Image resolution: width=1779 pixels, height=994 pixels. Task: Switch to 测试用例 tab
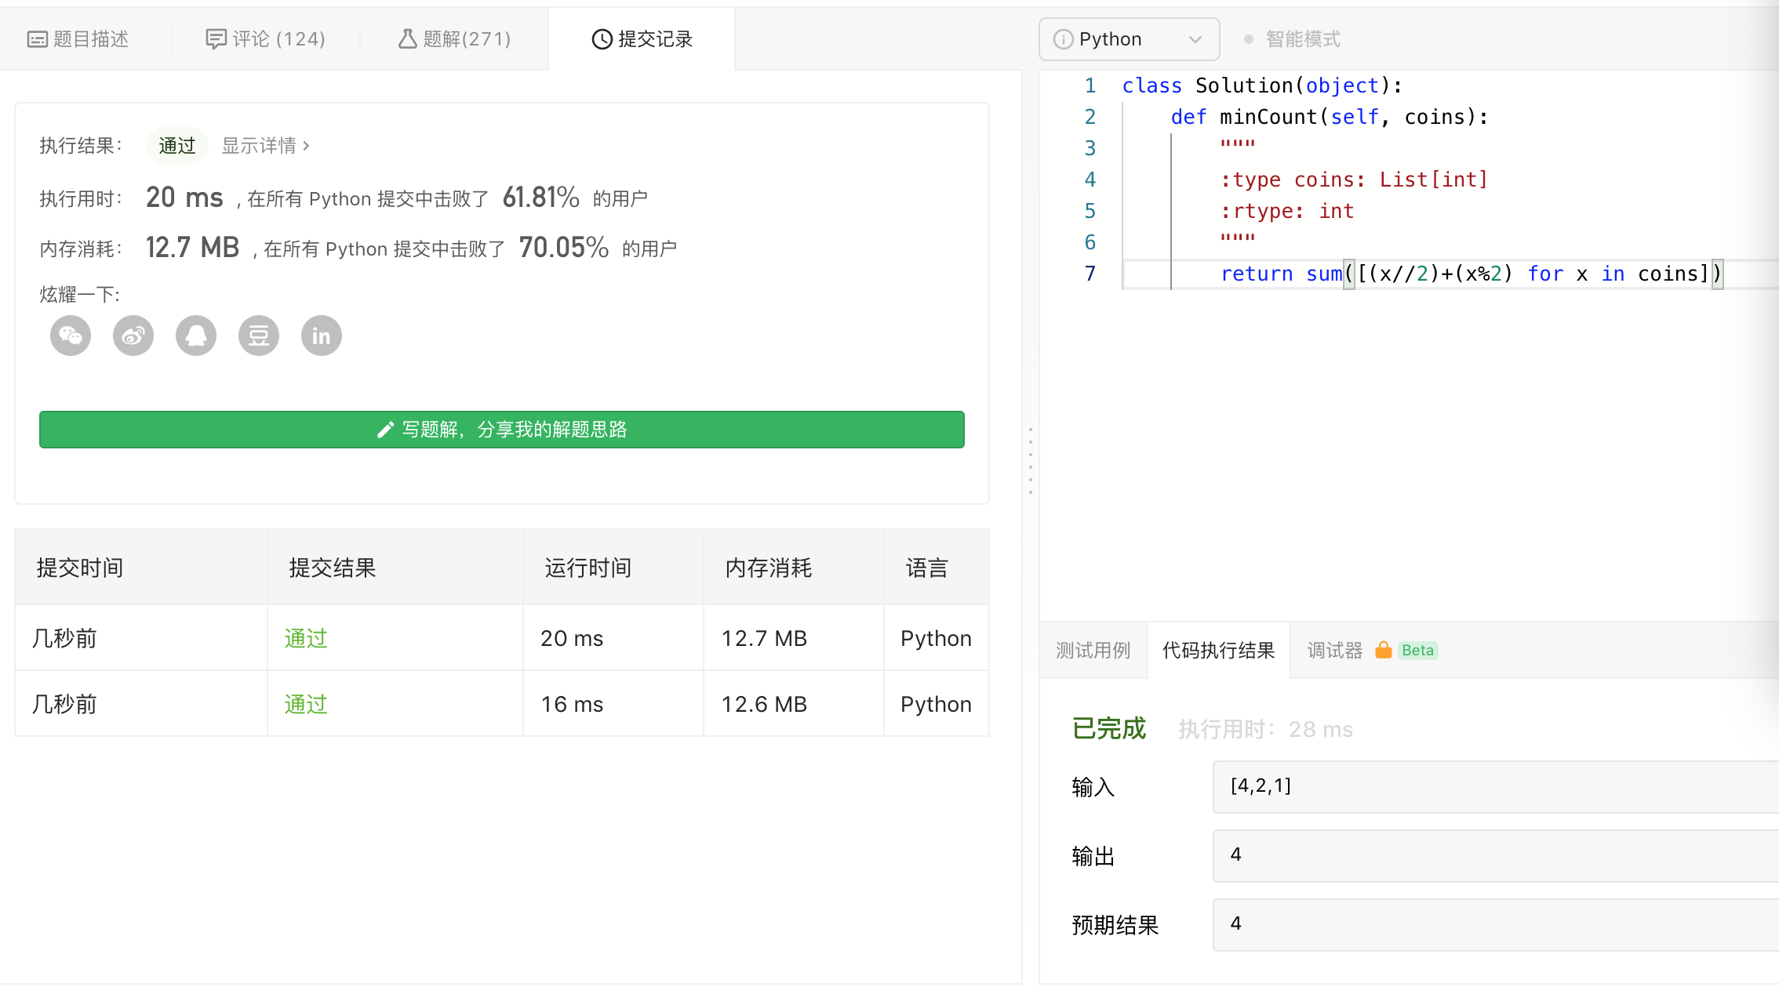(1093, 650)
